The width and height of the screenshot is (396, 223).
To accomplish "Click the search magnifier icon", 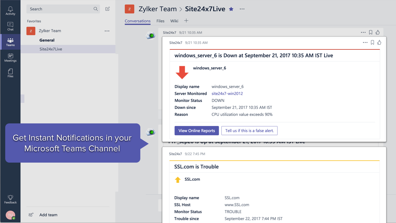I will pos(96,9).
